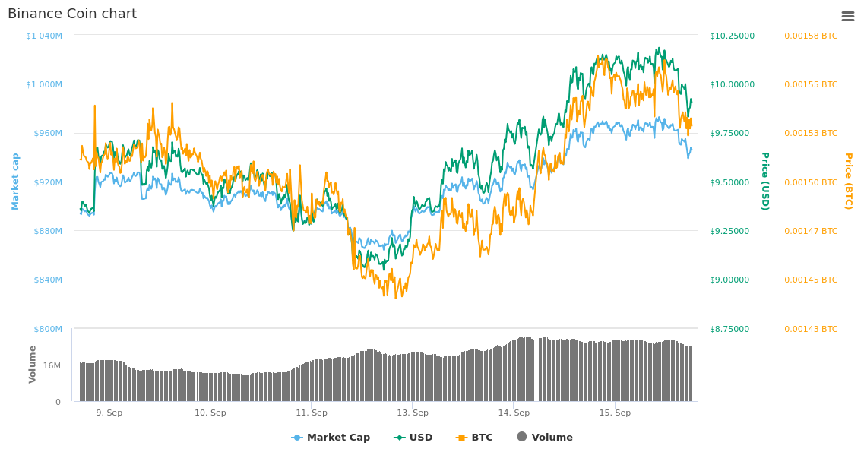Click the 13. Sep date label
This screenshot has width=864, height=471.
pos(412,413)
